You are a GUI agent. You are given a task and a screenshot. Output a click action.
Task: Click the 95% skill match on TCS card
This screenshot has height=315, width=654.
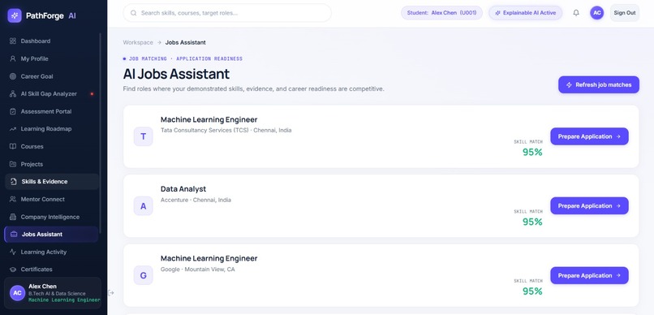pyautogui.click(x=532, y=153)
